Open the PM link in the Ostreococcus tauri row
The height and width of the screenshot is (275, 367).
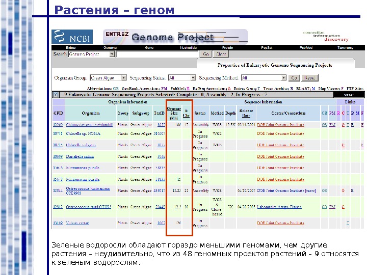click(332, 207)
